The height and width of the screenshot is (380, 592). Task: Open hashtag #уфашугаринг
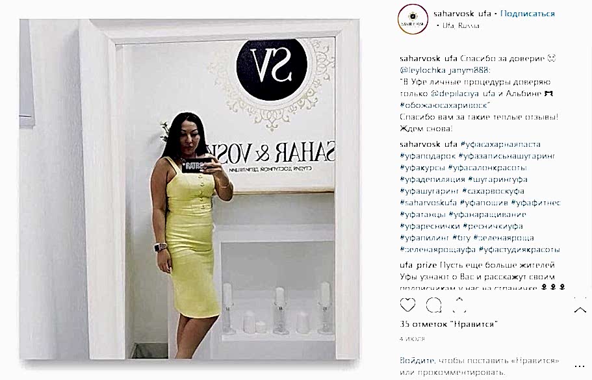(x=430, y=191)
